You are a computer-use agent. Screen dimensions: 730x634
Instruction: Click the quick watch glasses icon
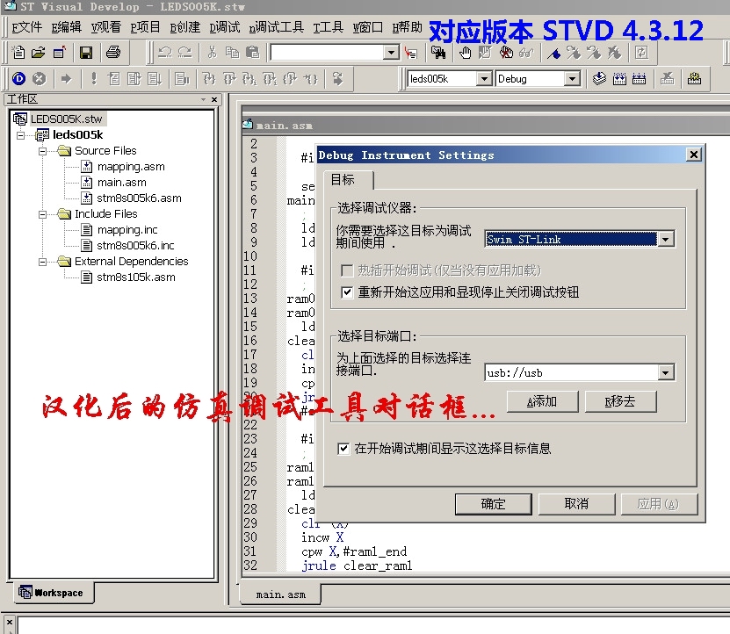[x=526, y=53]
